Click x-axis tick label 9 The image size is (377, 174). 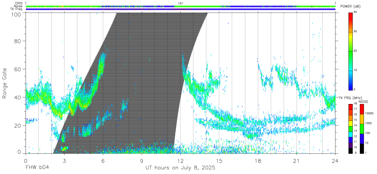[x=142, y=161]
